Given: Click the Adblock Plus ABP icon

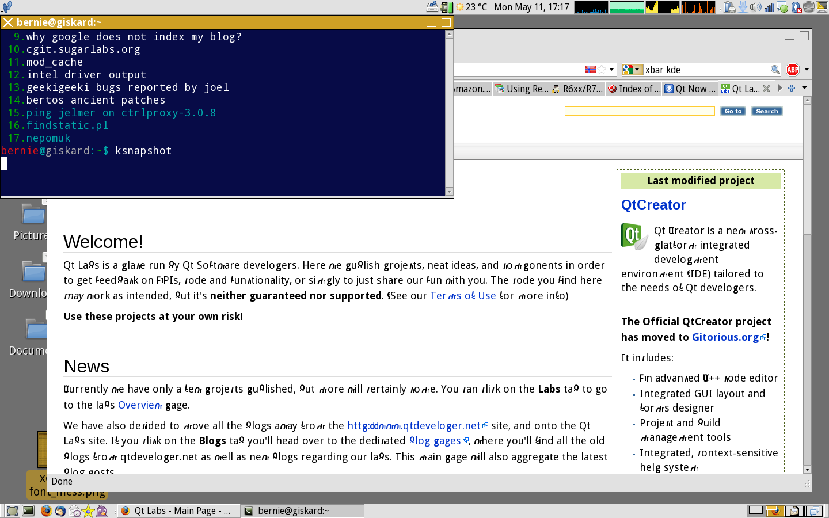Looking at the screenshot, I should (793, 70).
